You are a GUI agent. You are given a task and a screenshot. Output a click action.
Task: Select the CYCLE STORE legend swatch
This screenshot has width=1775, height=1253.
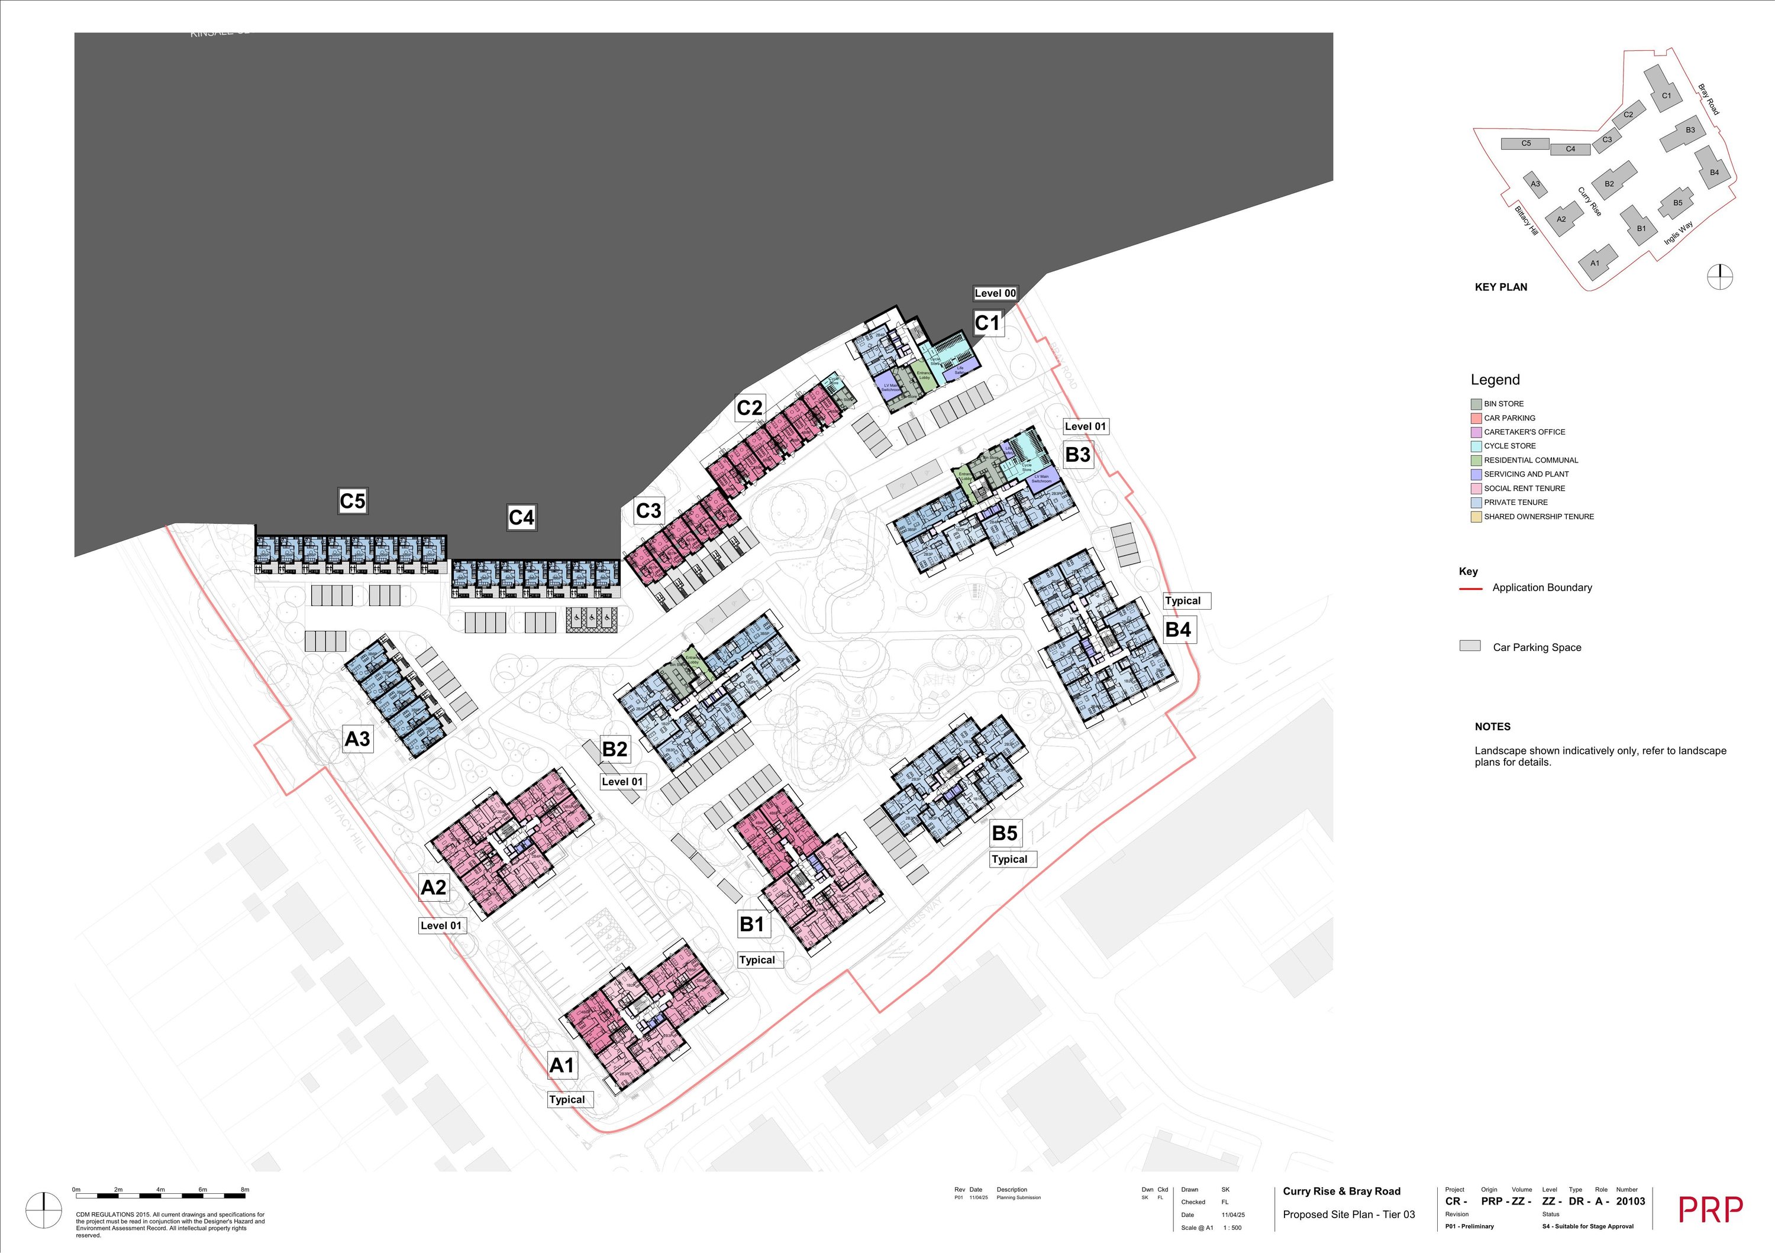(1476, 446)
